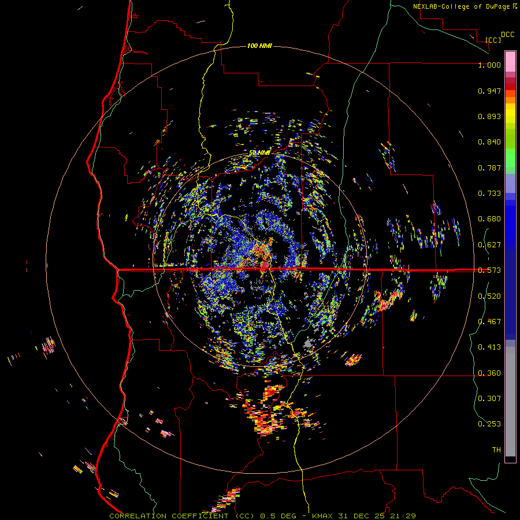520x520 pixels.
Task: Click the [CC] legend header label
Action: 493,40
